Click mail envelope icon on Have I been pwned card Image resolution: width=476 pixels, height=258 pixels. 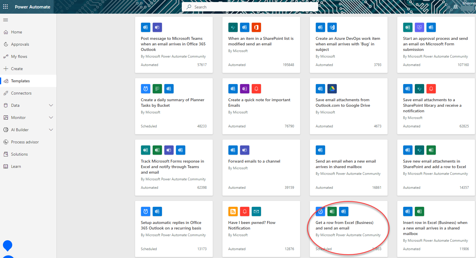tap(256, 211)
